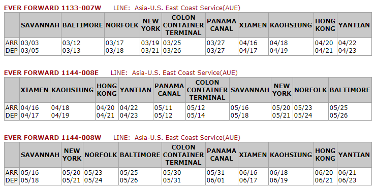376x188 pixels.
Task: Click the EVER FORWARD 1144-008W voyage title
Action: pyautogui.click(x=52, y=137)
